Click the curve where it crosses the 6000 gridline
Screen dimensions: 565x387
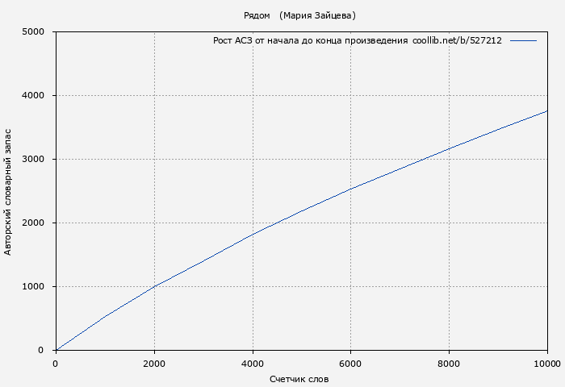pyautogui.click(x=351, y=189)
